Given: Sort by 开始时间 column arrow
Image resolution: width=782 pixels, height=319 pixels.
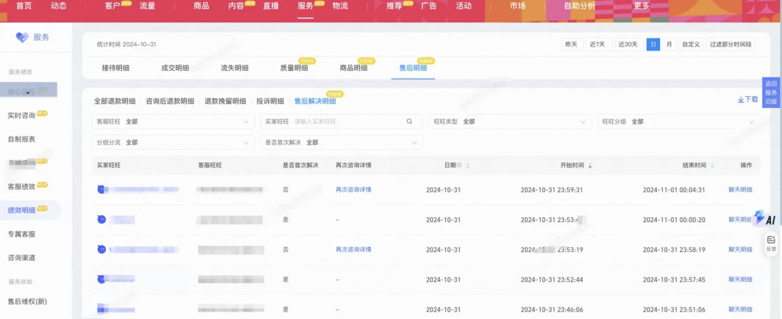Looking at the screenshot, I should (590, 165).
